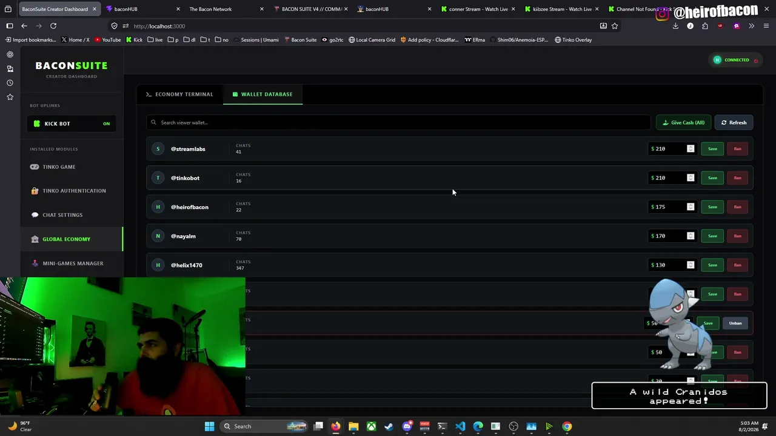Toggle the Kick Bot uplink

[x=72, y=124]
